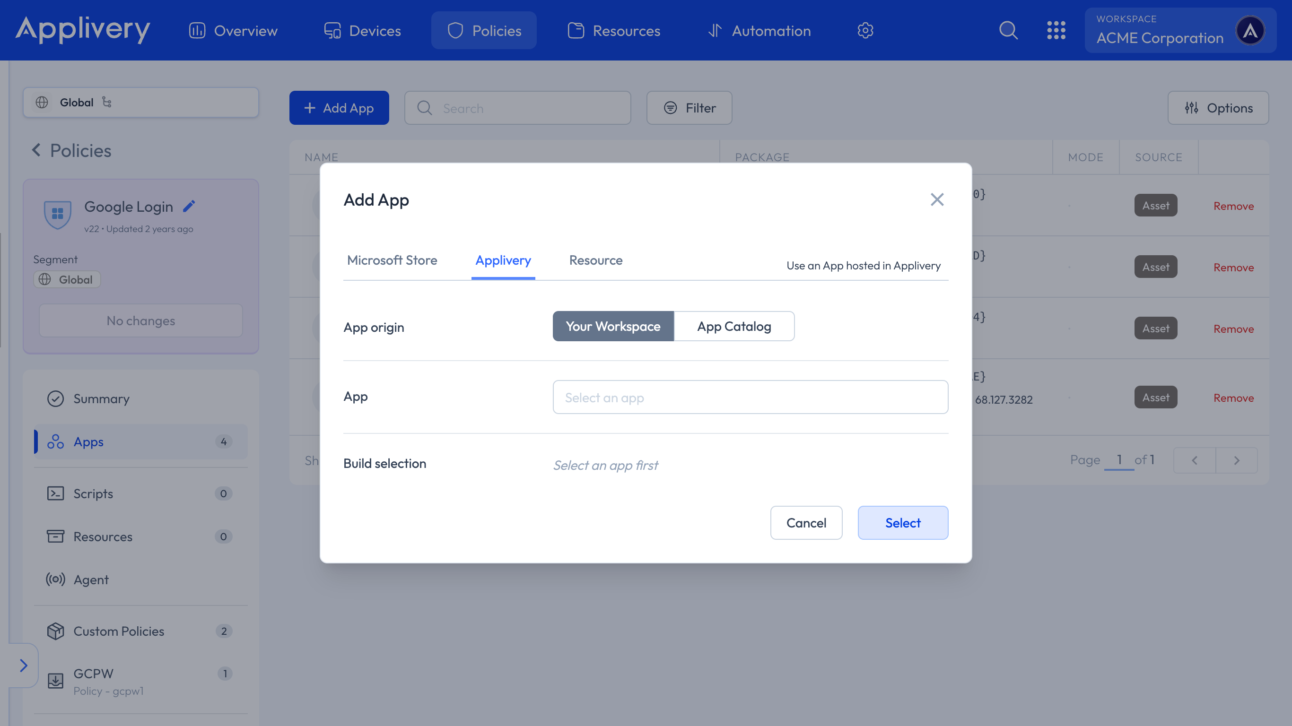1292x726 pixels.
Task: Click the Automation icon in the top bar
Action: click(x=715, y=30)
